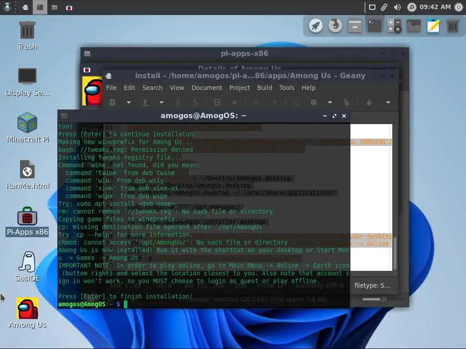Switch to Geany via the teapot taskbar button
The width and height of the screenshot is (466, 349).
(25, 7)
